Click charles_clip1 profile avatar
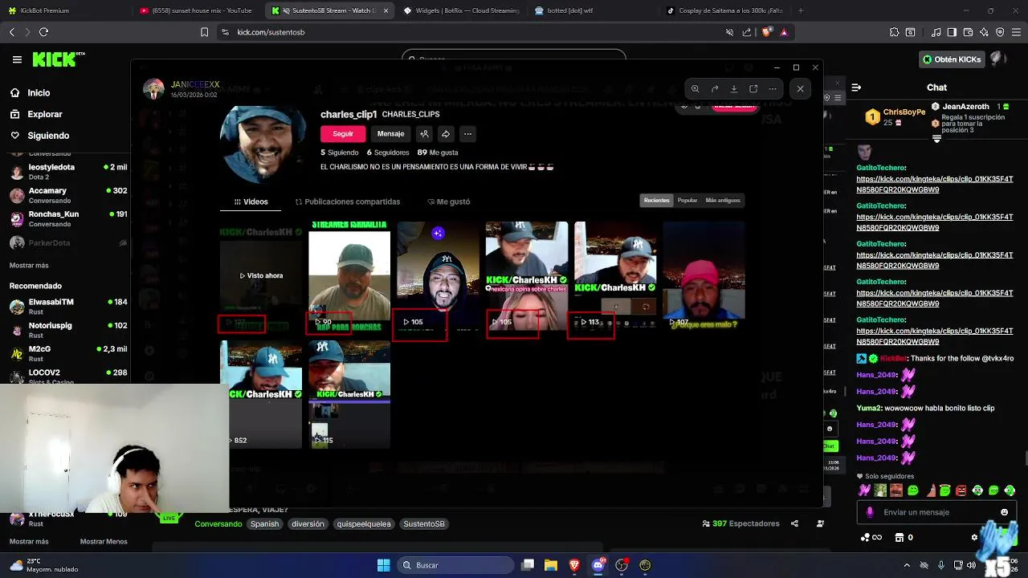 (x=263, y=144)
